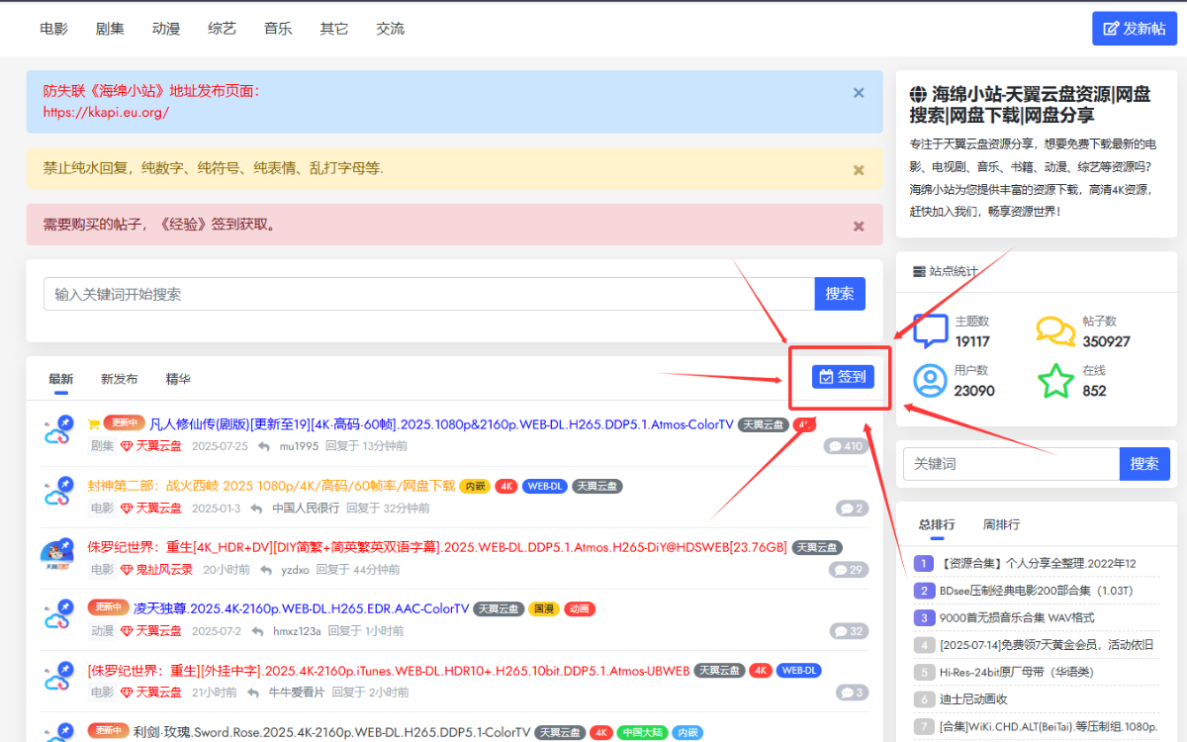Click the 主题数 chat bubble icon
This screenshot has height=742, width=1187.
coord(930,331)
